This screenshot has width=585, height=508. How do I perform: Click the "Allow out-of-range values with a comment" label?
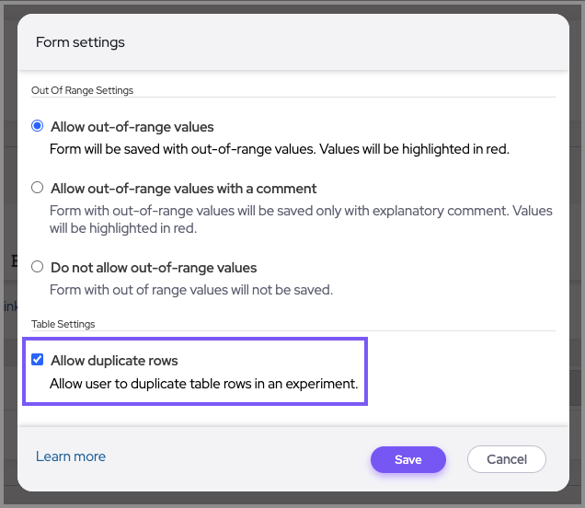point(183,189)
